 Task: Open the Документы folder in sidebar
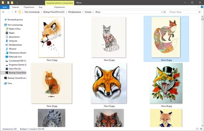tap(14, 37)
